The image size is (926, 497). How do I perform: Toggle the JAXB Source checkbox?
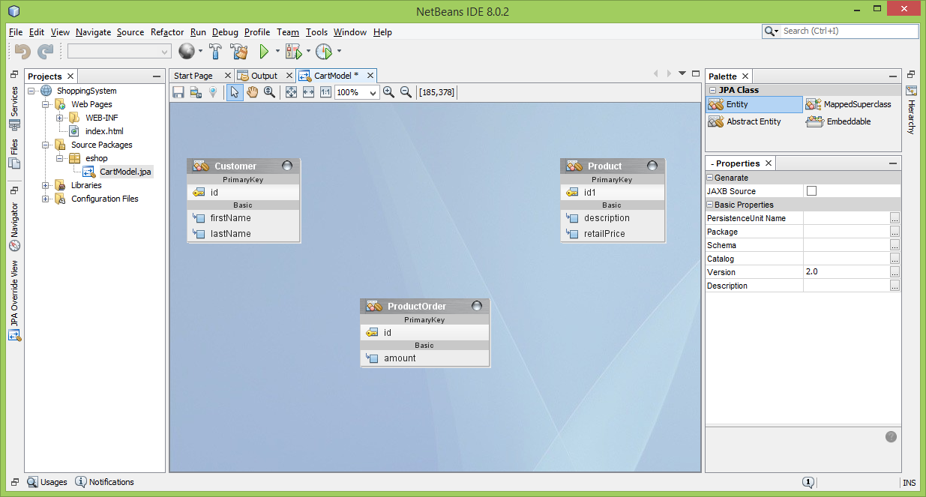(x=811, y=191)
